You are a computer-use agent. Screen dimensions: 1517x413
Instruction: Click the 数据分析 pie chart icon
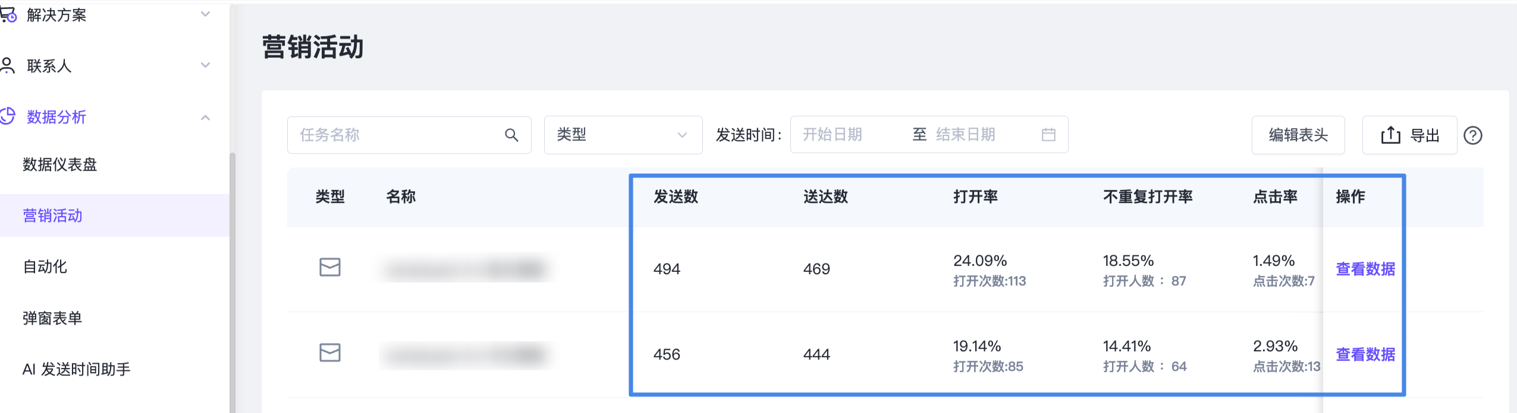(8, 116)
